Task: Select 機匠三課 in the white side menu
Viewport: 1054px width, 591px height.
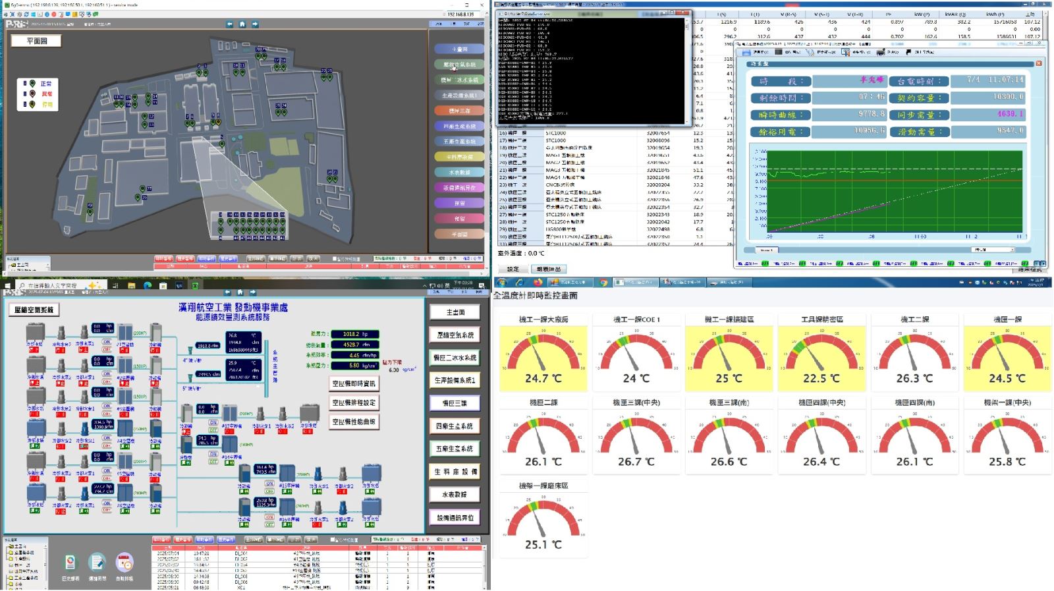Action: (x=455, y=403)
